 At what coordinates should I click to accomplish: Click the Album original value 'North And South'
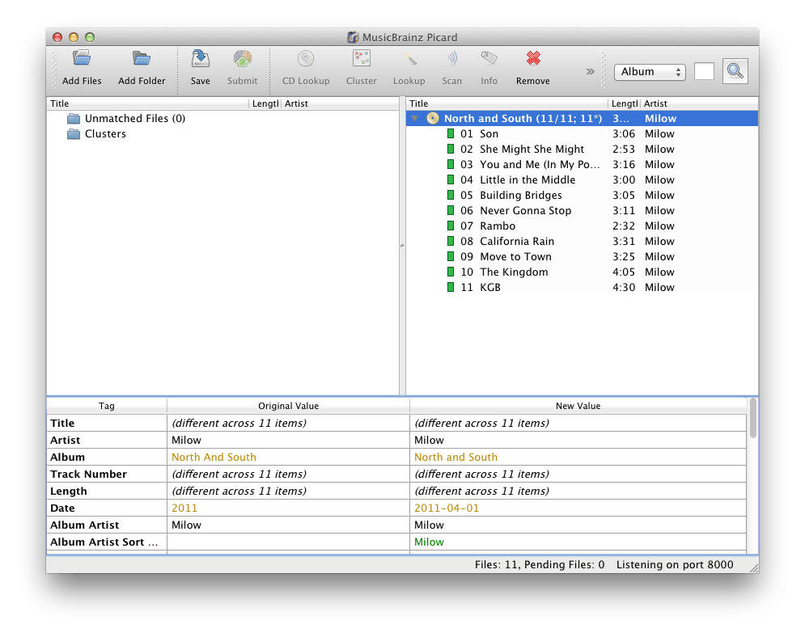[214, 458]
